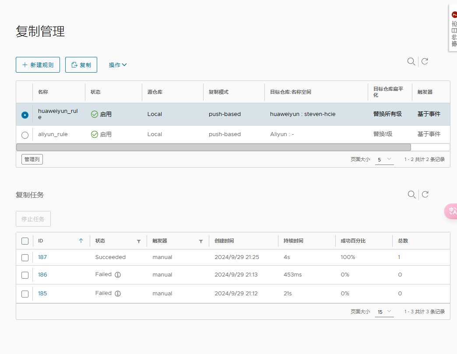Image resolution: width=457 pixels, height=354 pixels.
Task: Click the 启用 status icon for huaweiyun_rule
Action: (95, 114)
